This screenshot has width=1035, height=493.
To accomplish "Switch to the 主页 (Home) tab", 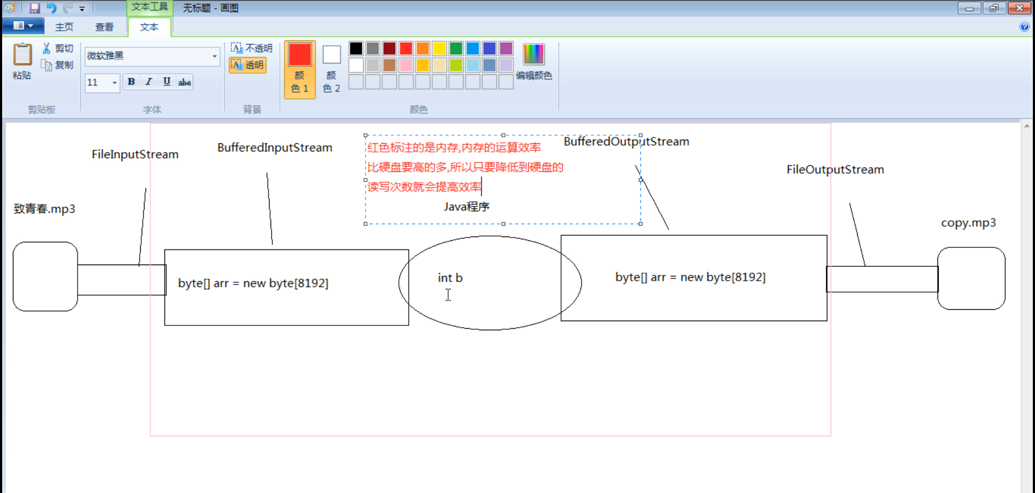I will click(64, 27).
